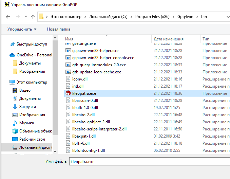Sort by Имя column header
Viewport: 230px width, 179px height.
(x=69, y=39)
